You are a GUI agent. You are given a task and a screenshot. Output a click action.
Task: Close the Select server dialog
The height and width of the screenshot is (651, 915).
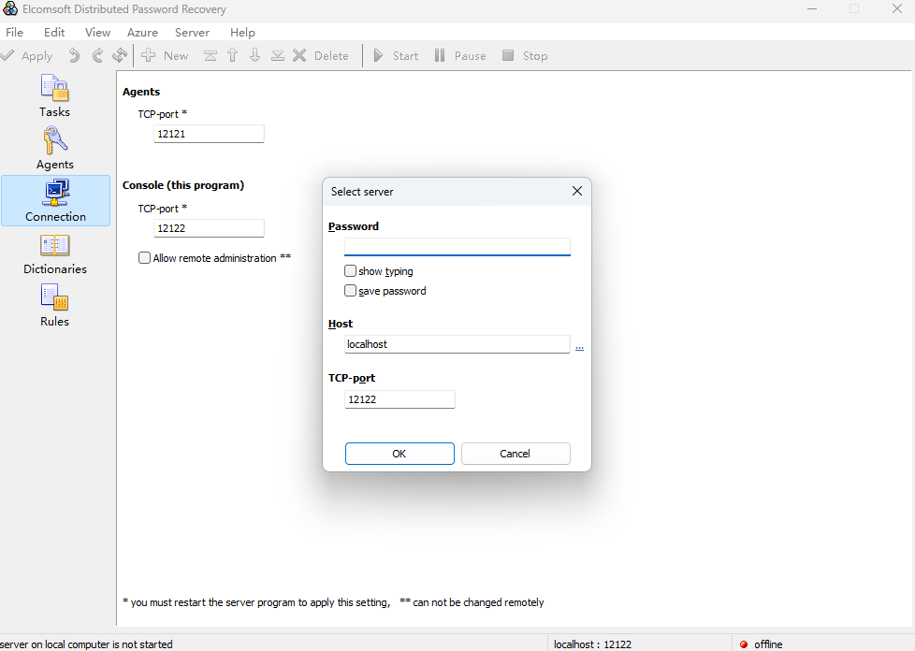pyautogui.click(x=577, y=191)
